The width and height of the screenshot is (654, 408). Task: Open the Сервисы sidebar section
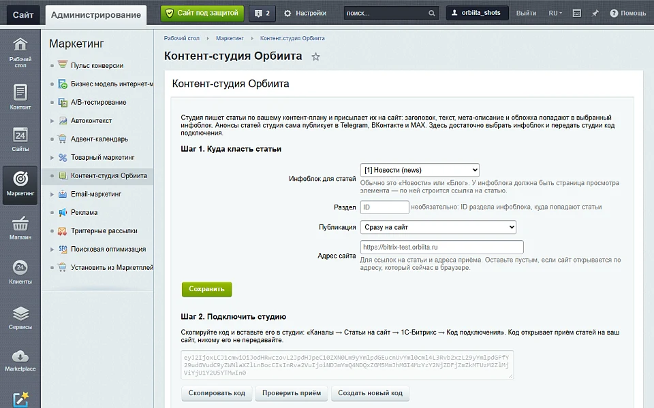[20, 318]
